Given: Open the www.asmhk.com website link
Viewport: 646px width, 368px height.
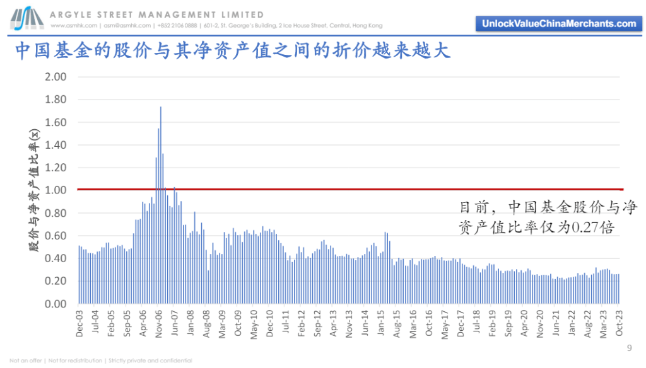Looking at the screenshot, I should point(74,26).
